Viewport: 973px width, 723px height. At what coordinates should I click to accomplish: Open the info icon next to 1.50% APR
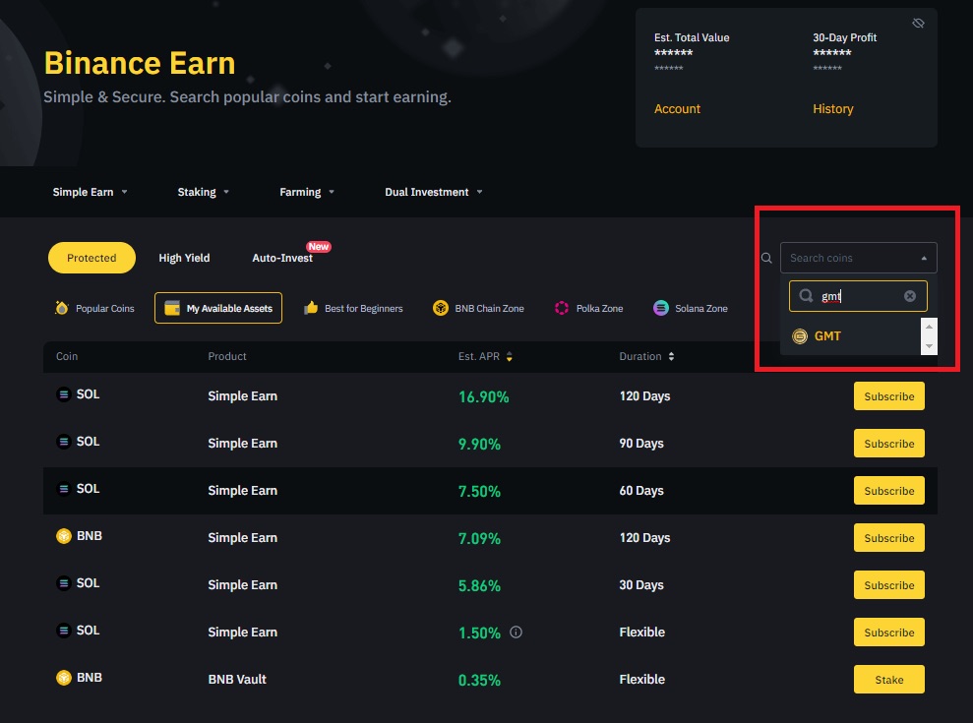516,632
